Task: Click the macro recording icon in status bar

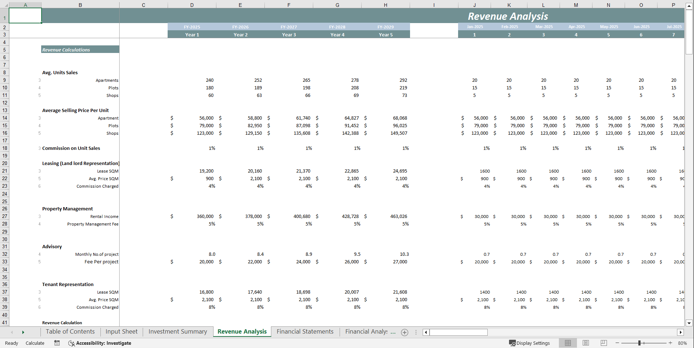Action: (57, 343)
